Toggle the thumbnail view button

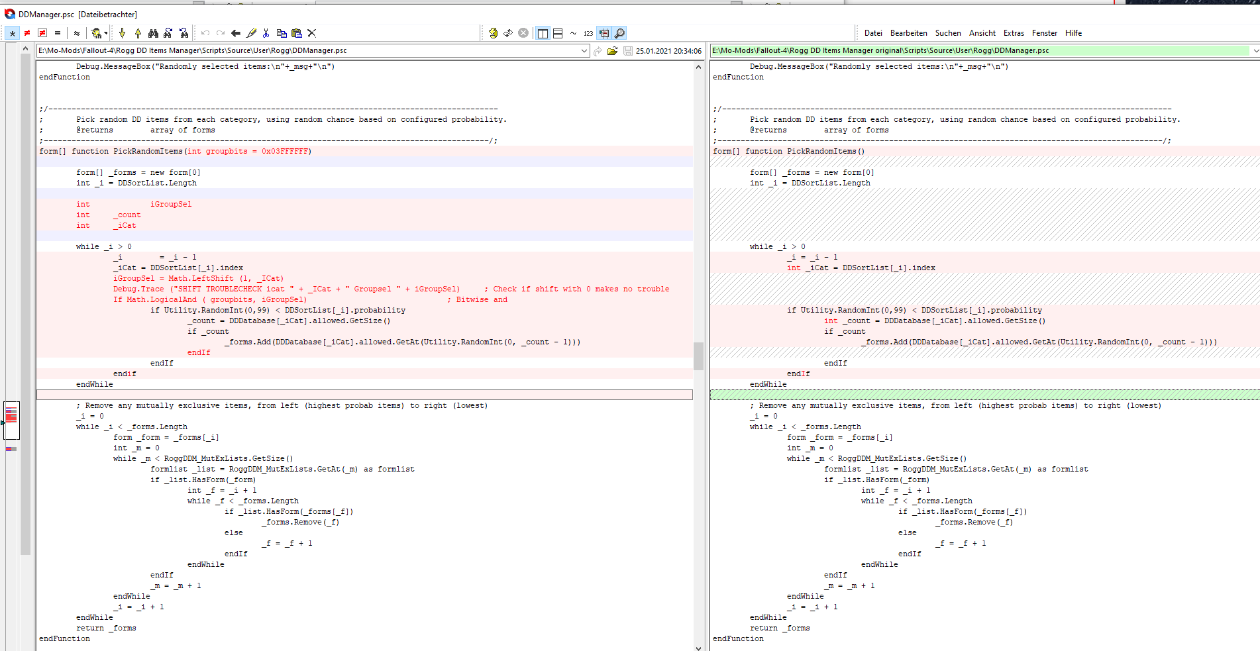604,33
